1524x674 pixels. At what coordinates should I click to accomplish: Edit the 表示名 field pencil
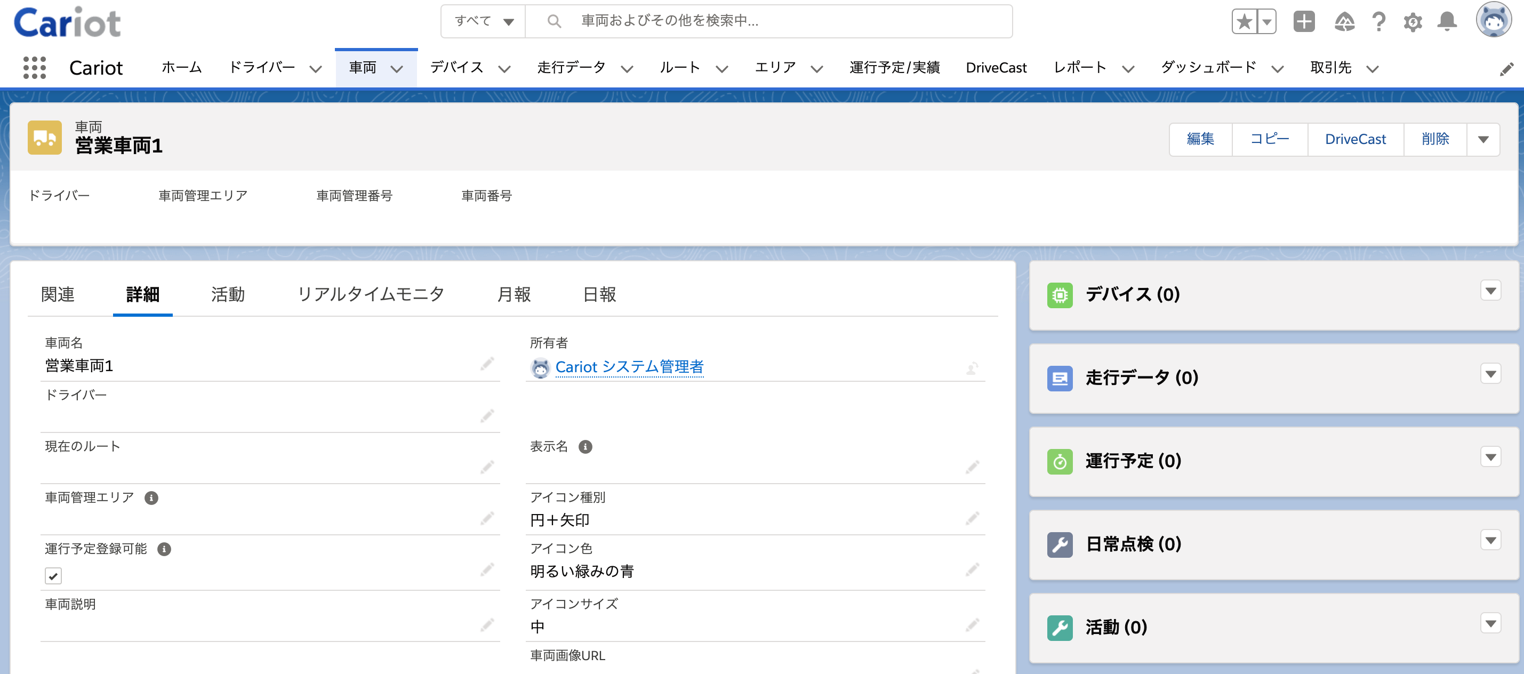pyautogui.click(x=972, y=468)
